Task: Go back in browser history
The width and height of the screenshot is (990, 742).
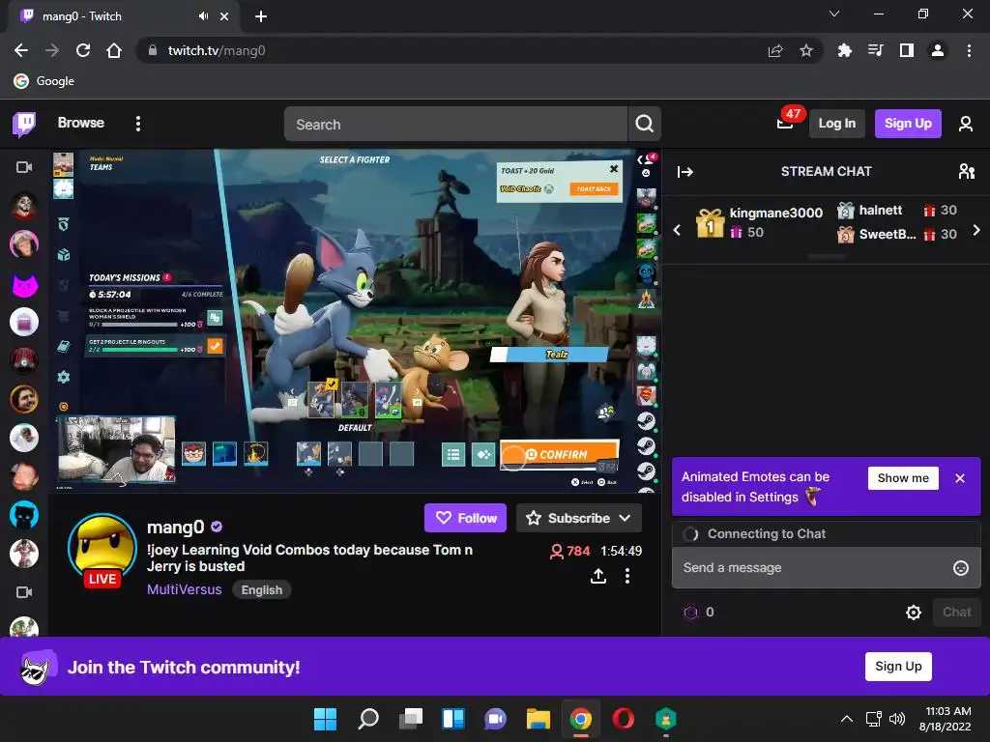Action: click(21, 50)
